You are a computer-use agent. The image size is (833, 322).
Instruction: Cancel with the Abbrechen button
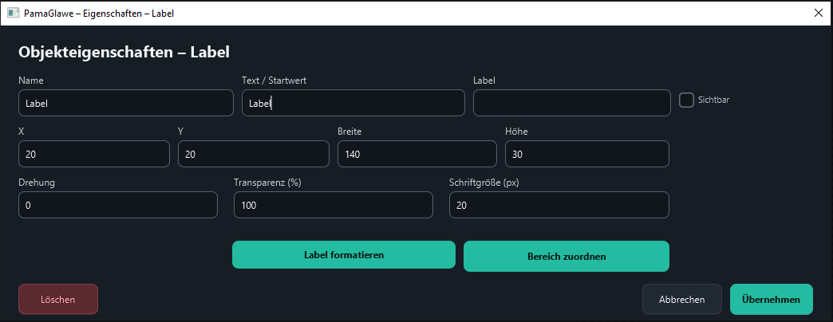click(x=682, y=299)
